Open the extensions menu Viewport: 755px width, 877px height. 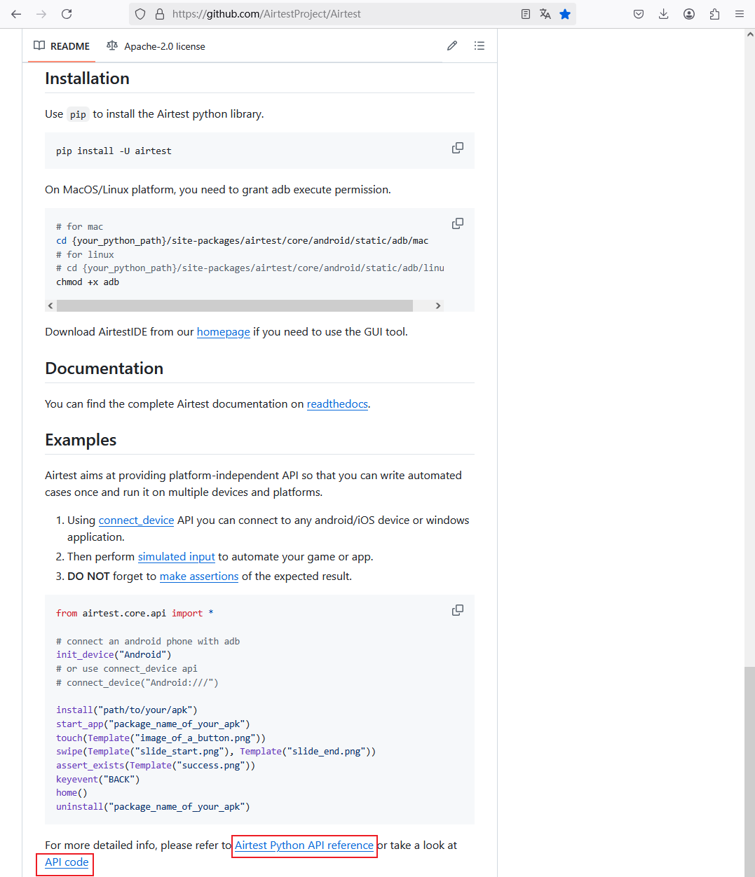(714, 14)
